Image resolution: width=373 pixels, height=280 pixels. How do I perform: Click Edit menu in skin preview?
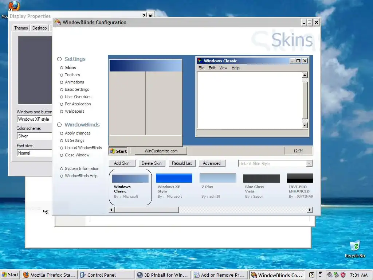tap(212, 68)
